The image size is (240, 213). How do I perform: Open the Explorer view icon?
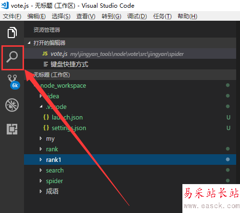pos(12,33)
